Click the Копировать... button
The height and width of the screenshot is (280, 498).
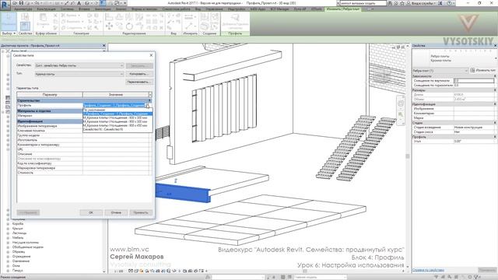pos(139,74)
